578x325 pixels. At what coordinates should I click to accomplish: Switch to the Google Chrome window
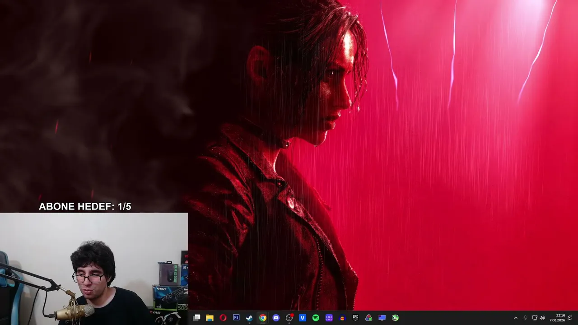pyautogui.click(x=263, y=318)
